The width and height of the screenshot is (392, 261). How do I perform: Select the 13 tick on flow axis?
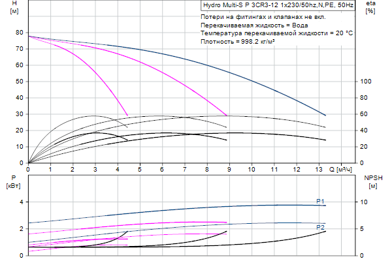(319, 168)
